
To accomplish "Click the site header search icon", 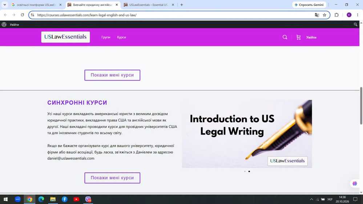I will tap(285, 37).
